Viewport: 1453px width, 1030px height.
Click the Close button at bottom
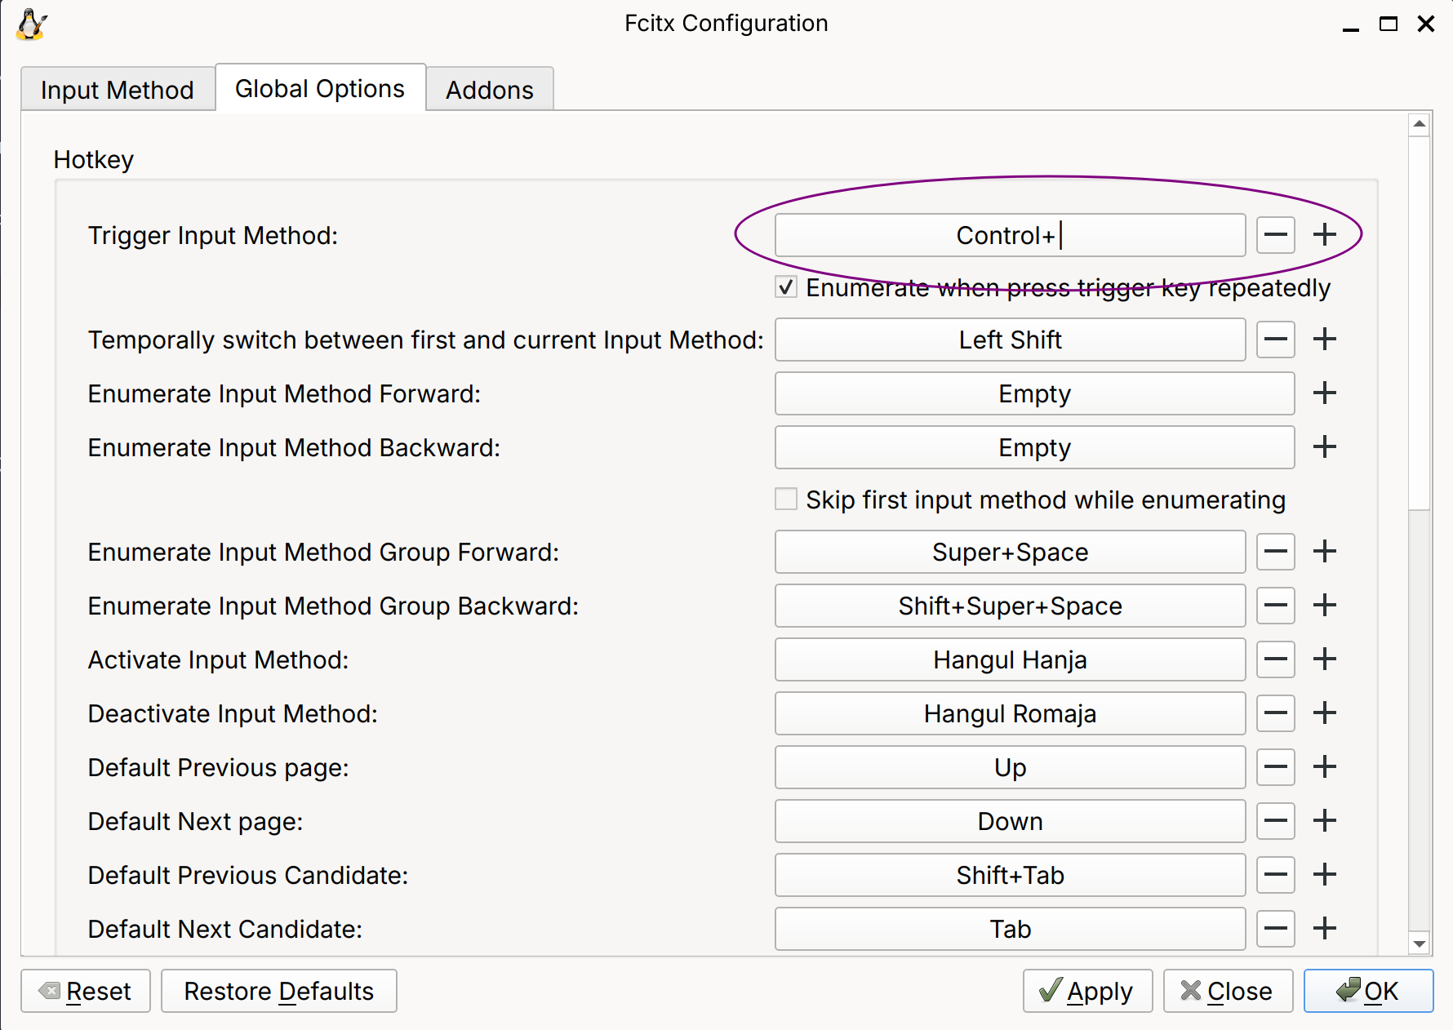[1228, 991]
